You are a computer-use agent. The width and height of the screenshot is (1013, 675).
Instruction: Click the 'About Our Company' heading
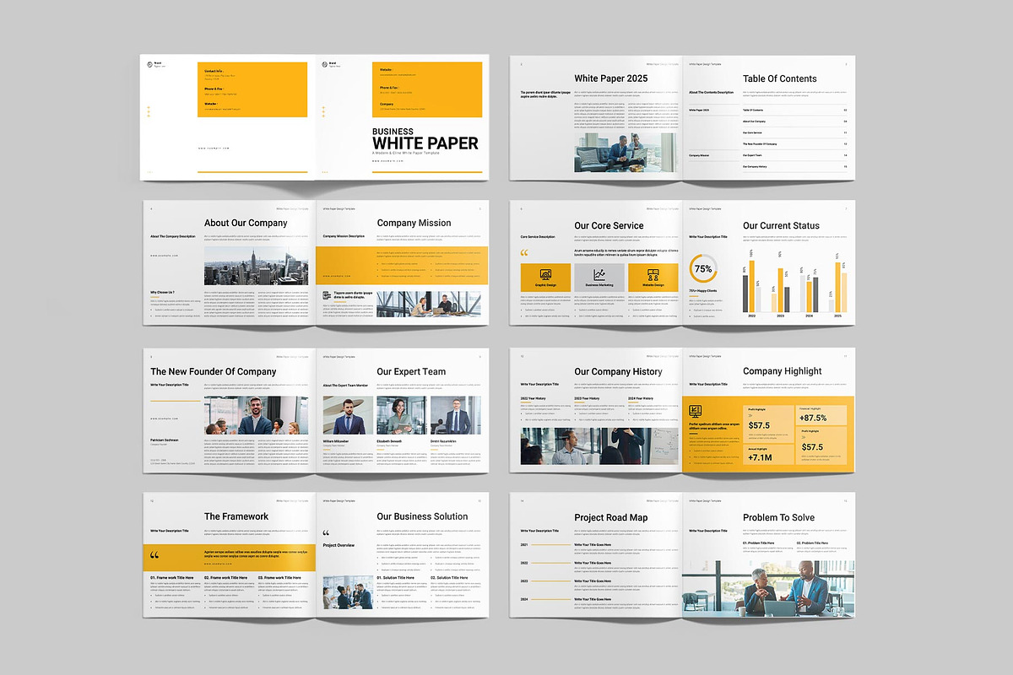[x=246, y=223]
